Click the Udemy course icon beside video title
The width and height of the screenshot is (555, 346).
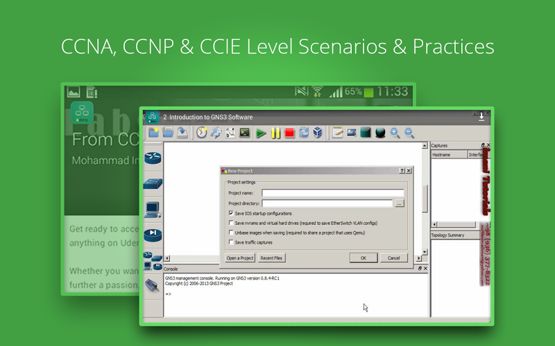(153, 117)
